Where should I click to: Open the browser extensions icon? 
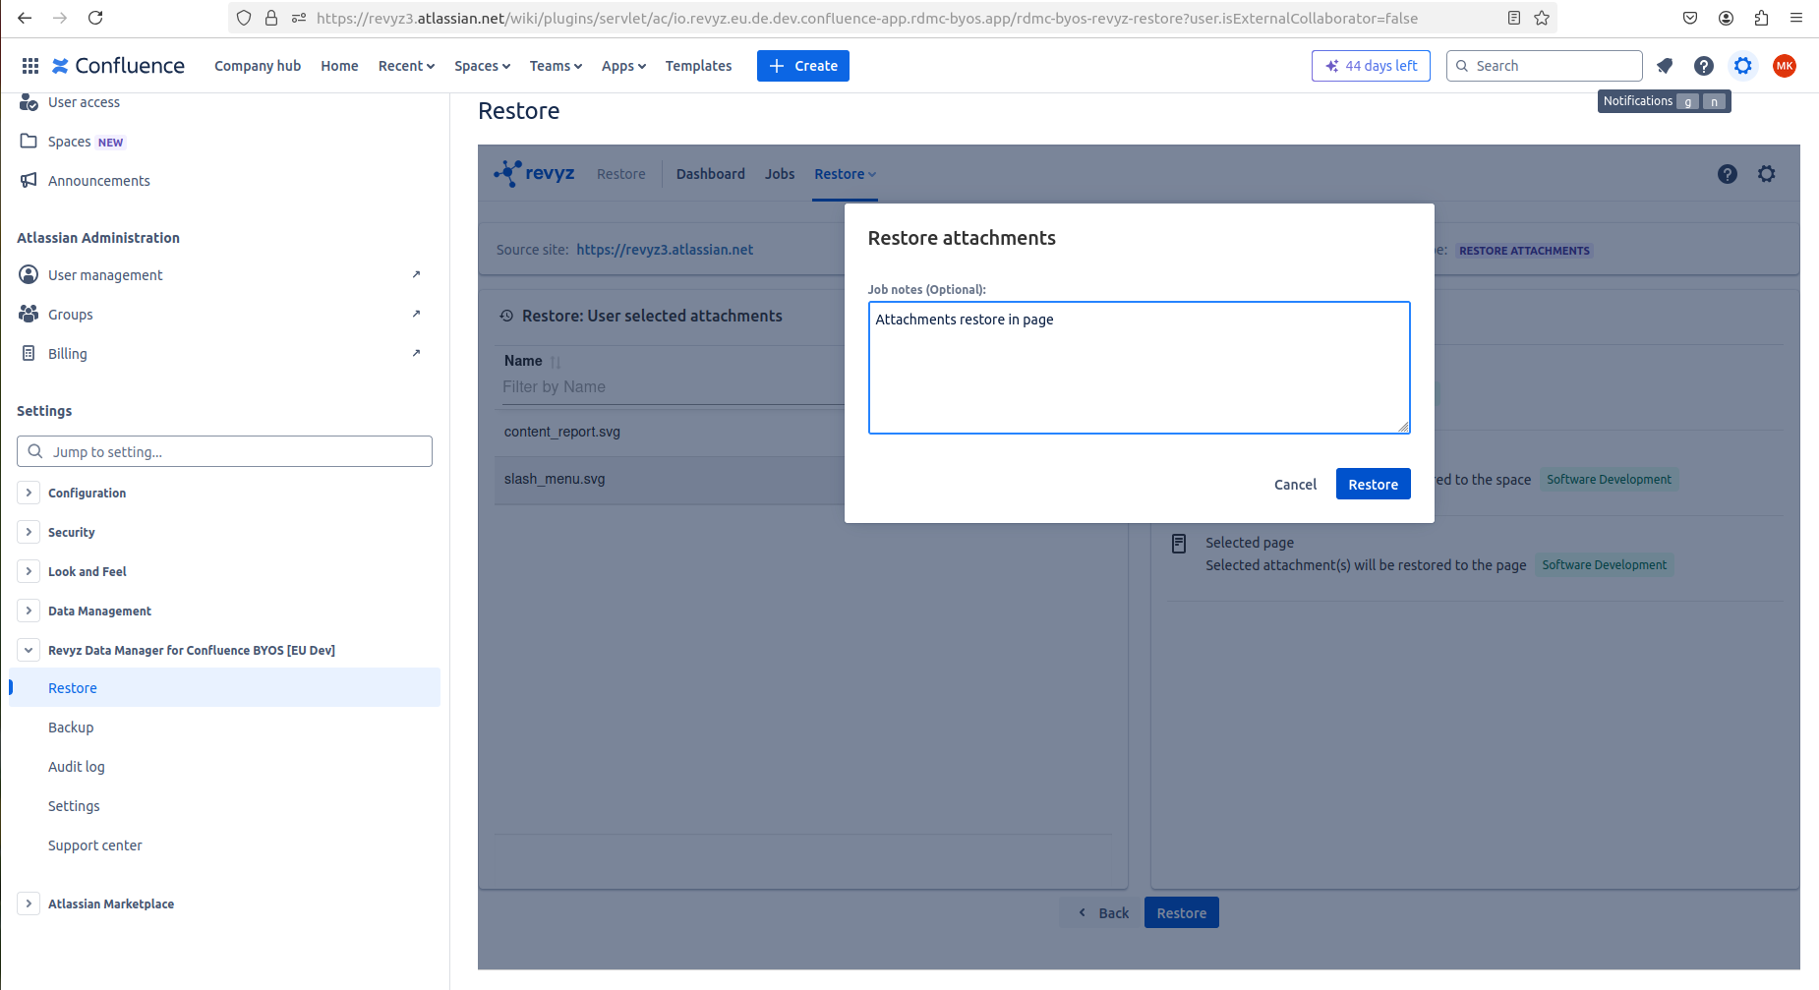1761,18
